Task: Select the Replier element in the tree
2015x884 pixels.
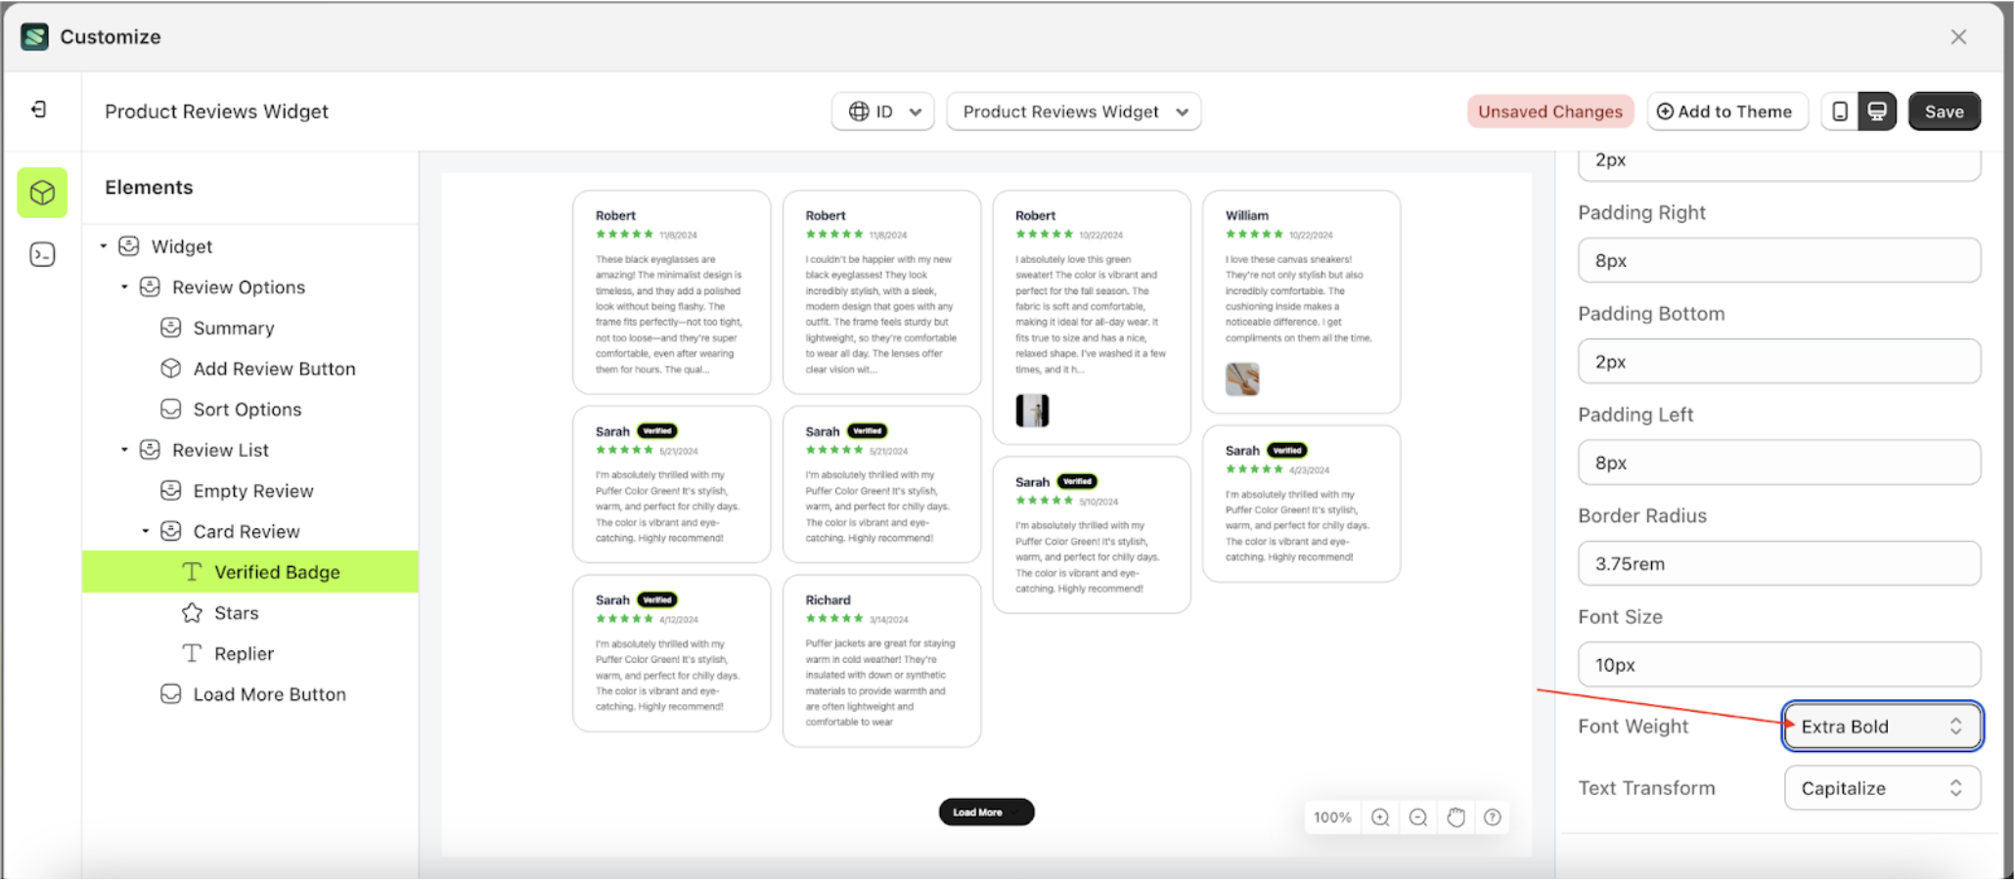Action: pos(243,653)
